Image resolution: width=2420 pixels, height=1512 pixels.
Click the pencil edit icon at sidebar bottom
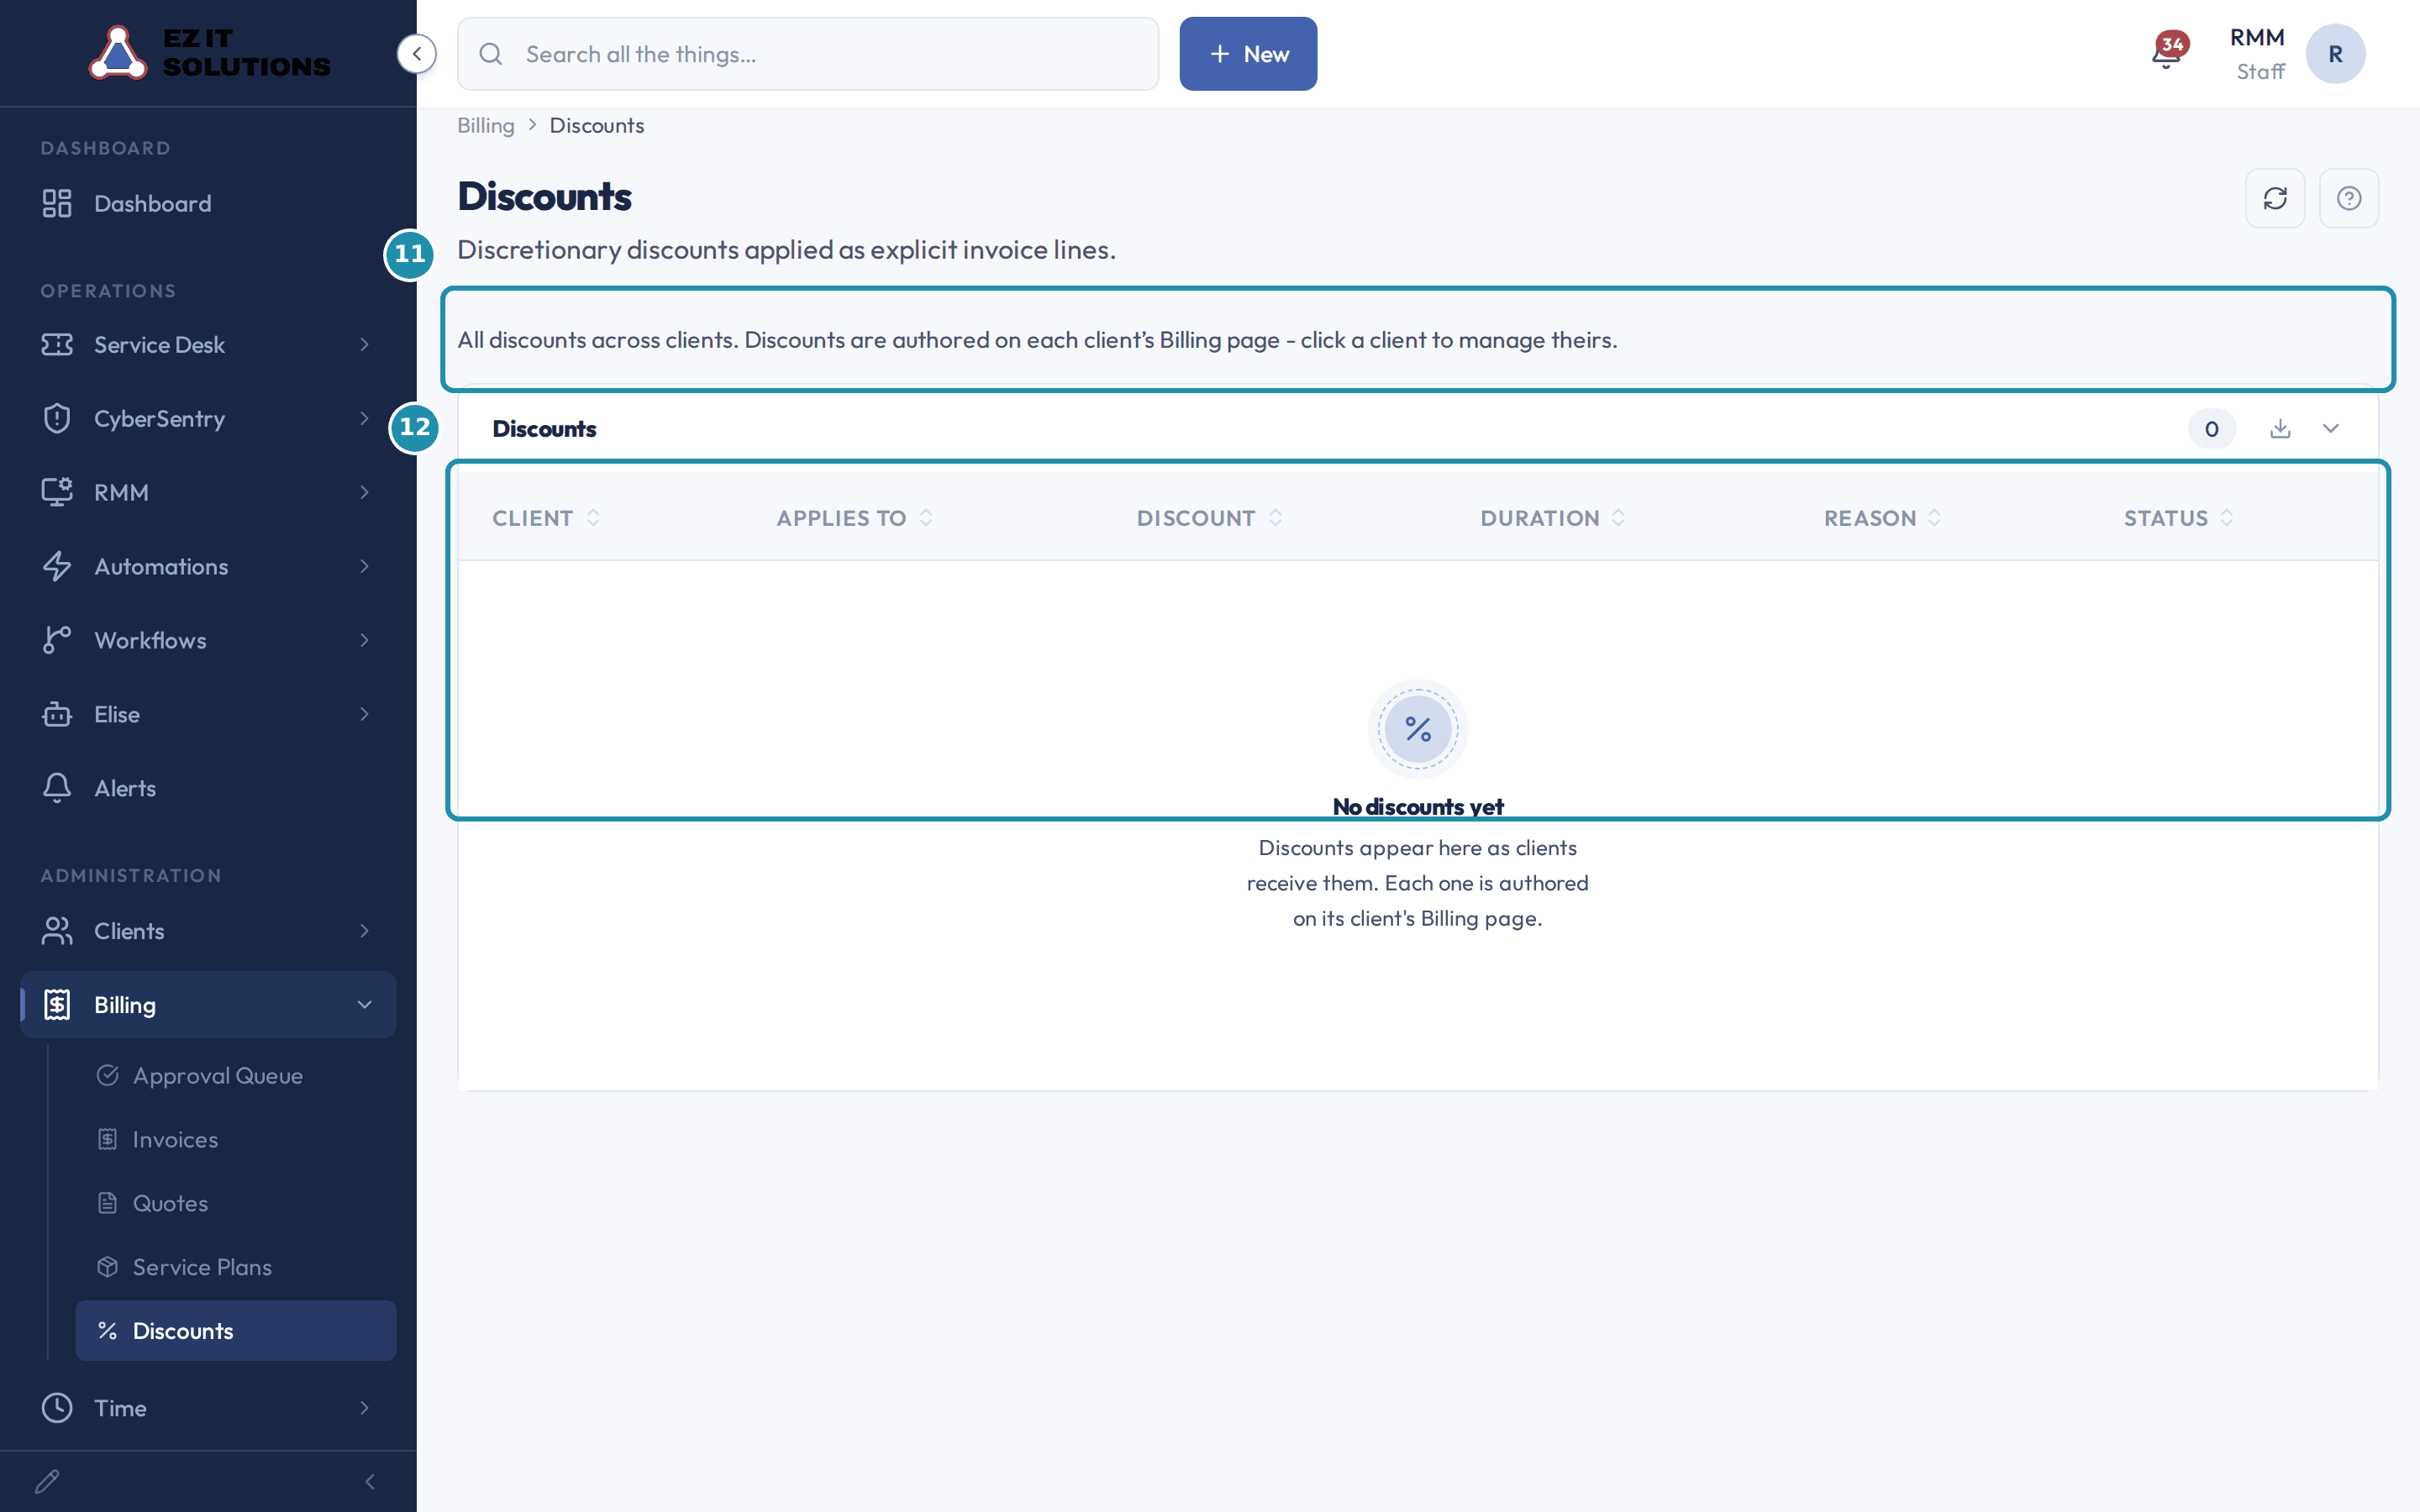(47, 1481)
